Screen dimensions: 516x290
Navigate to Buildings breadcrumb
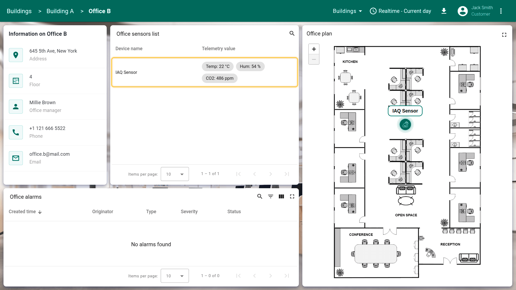(x=19, y=11)
